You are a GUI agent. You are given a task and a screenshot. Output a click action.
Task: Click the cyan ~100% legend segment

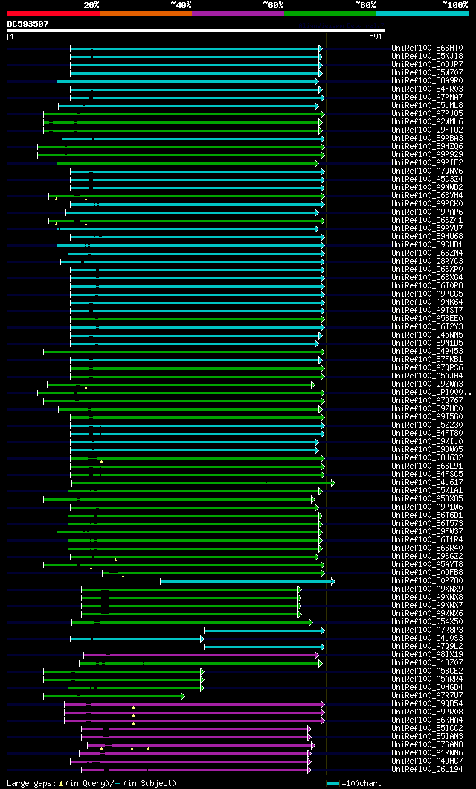click(422, 13)
